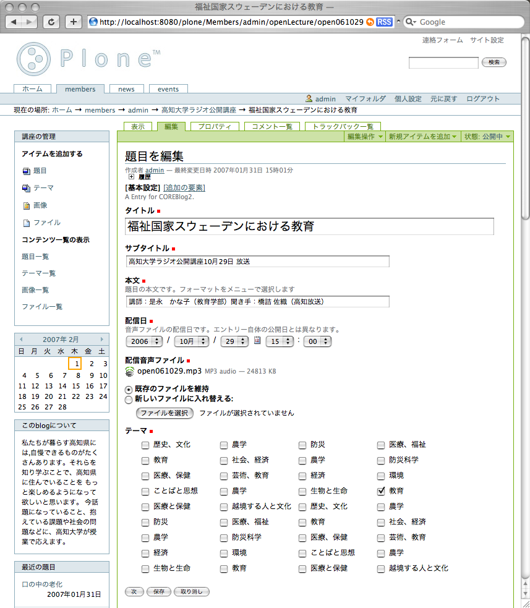Click the site search input box
530x608 pixels.
pos(443,62)
